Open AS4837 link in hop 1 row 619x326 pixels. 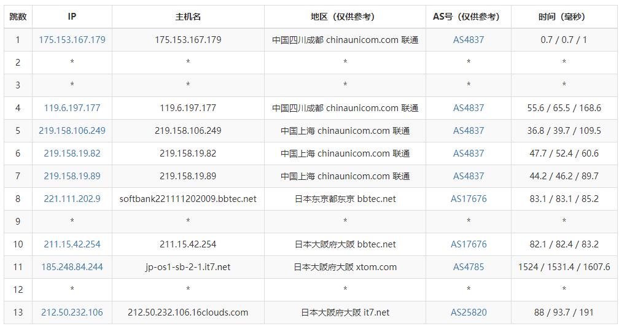tap(468, 40)
